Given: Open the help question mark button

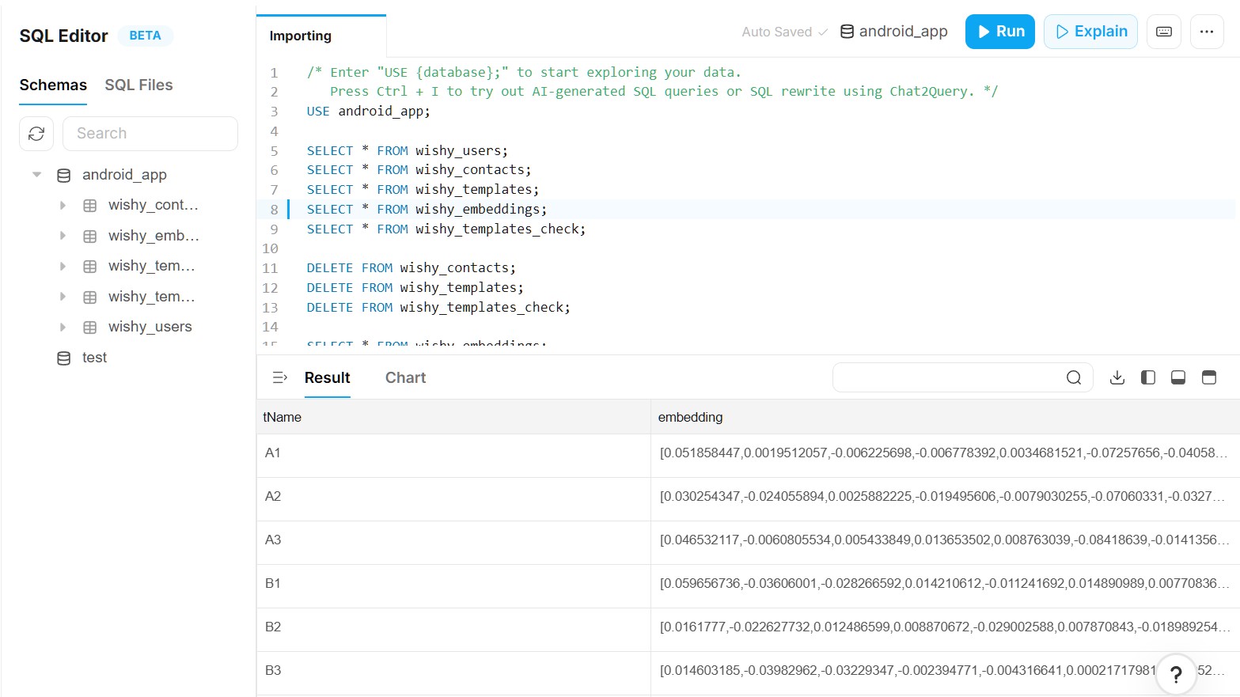Looking at the screenshot, I should tap(1176, 674).
